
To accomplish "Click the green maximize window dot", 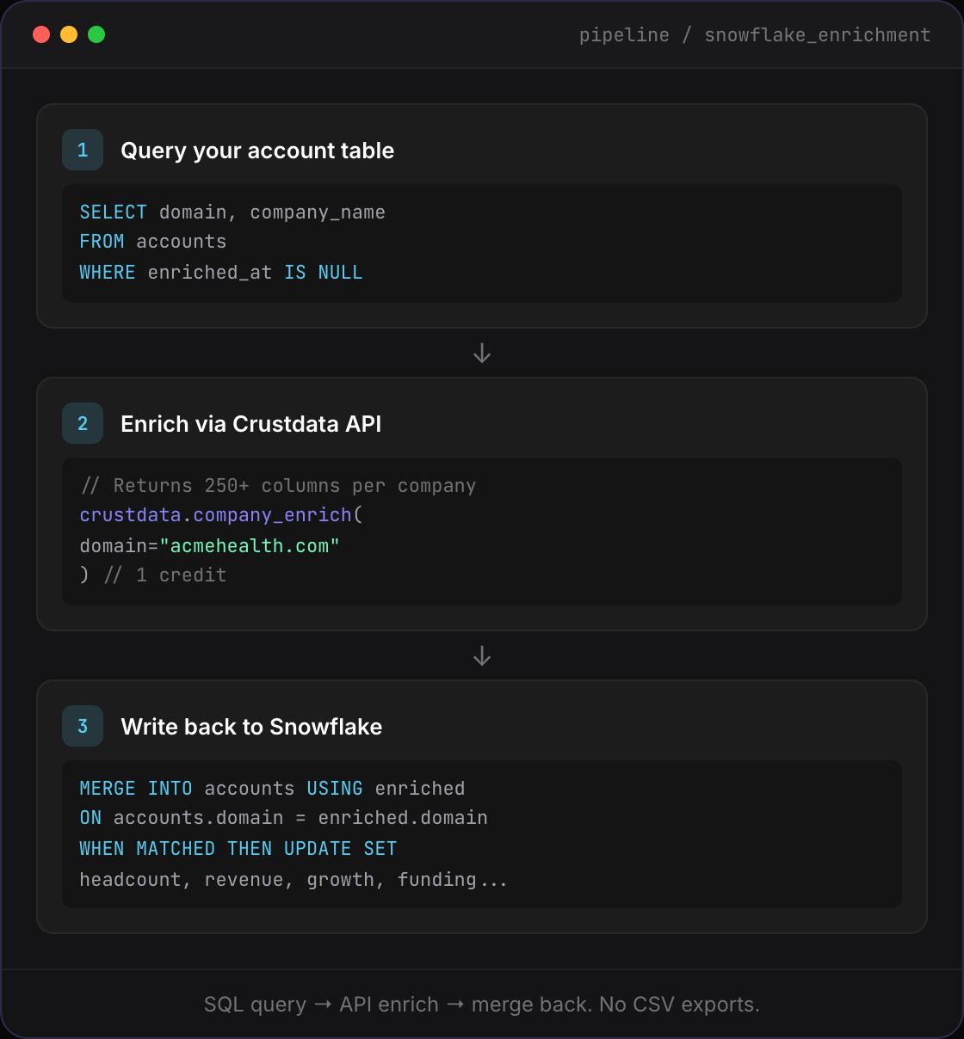I will pos(96,34).
